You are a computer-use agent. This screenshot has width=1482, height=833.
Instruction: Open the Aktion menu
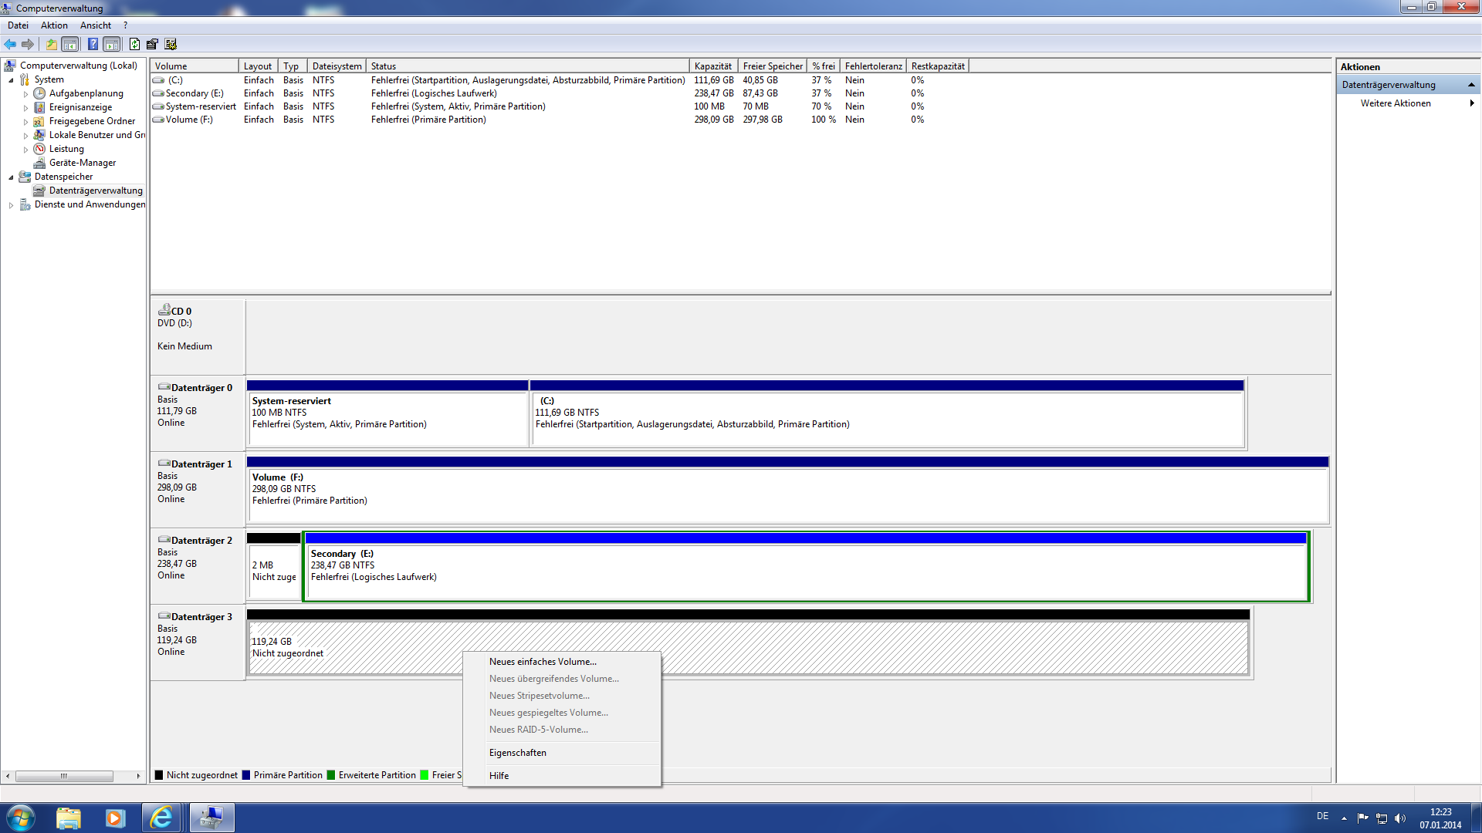[x=54, y=25]
